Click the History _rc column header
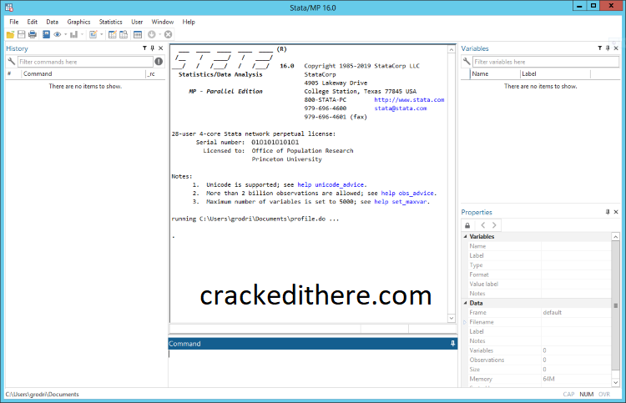Image resolution: width=626 pixels, height=403 pixels. coord(155,73)
